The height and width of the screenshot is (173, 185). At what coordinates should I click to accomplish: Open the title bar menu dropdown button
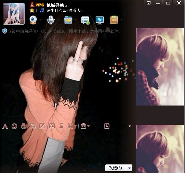tap(148, 3)
